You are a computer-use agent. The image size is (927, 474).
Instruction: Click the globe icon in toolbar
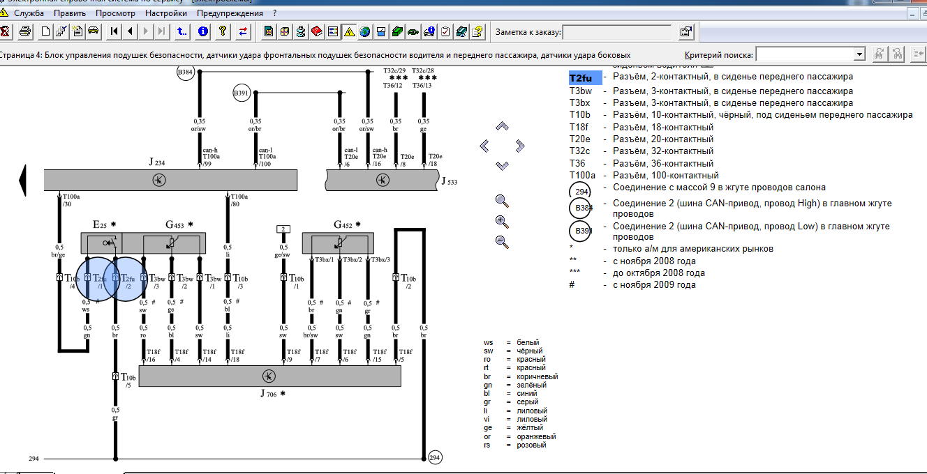tap(365, 31)
